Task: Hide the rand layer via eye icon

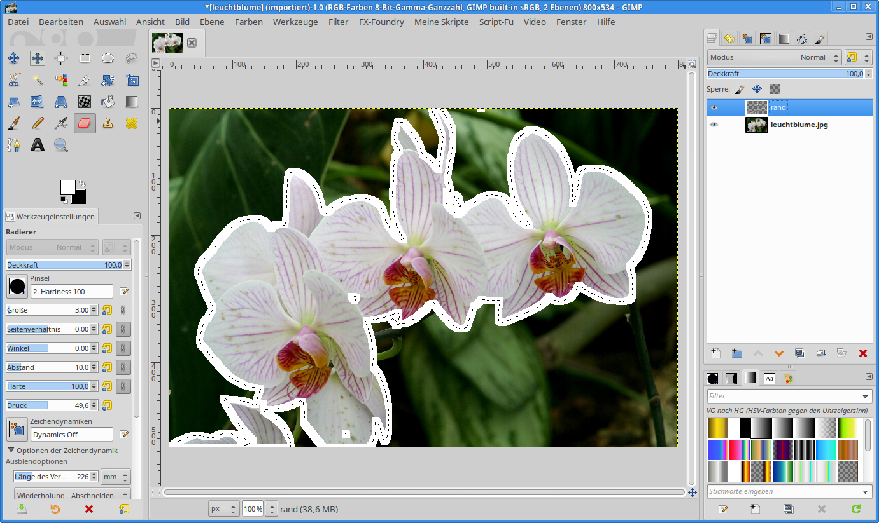Action: pyautogui.click(x=714, y=107)
